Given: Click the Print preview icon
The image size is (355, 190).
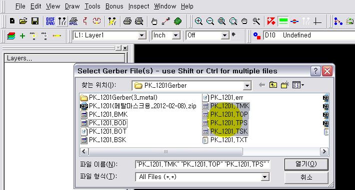Looking at the screenshot, I should [x=139, y=21].
